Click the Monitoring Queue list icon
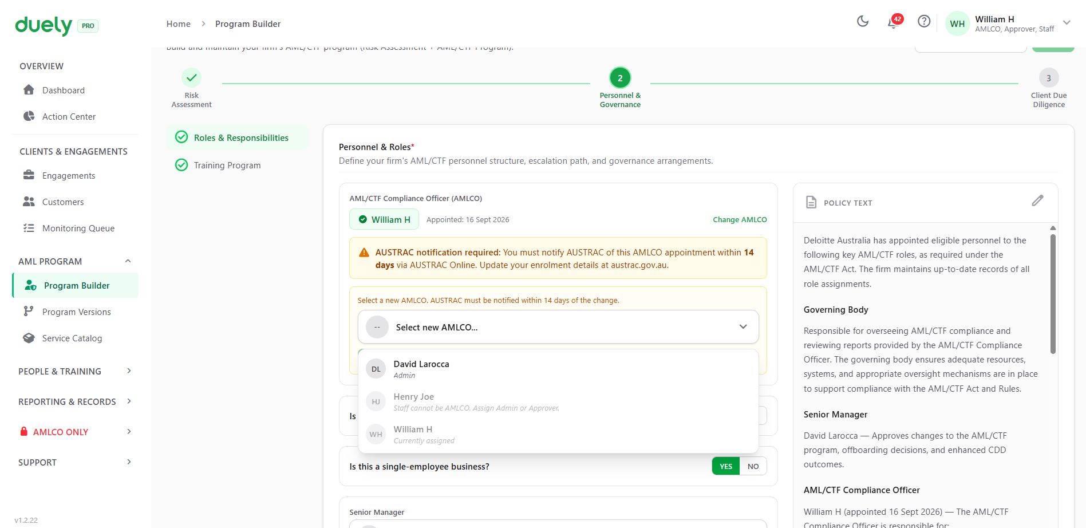The image size is (1086, 528). (29, 228)
